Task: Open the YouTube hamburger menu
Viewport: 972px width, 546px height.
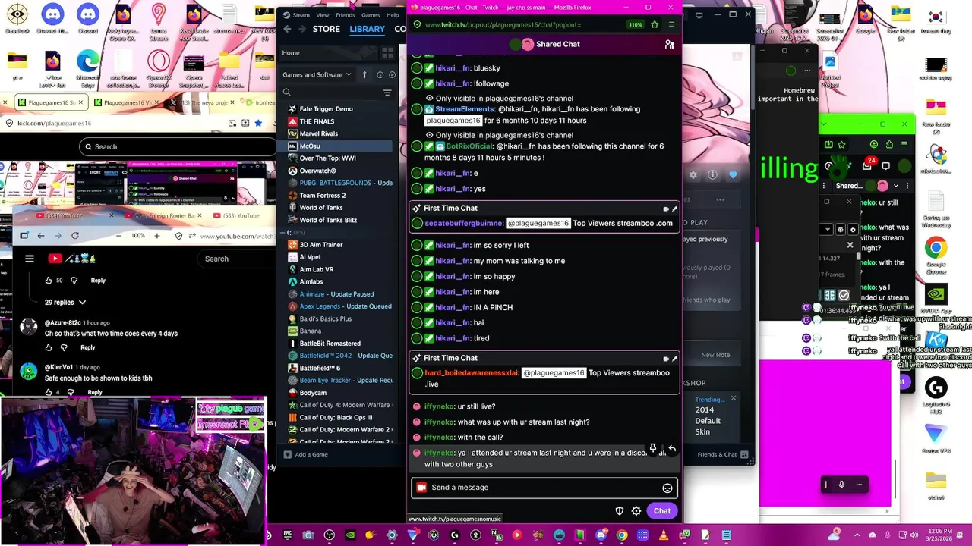Action: (30, 259)
